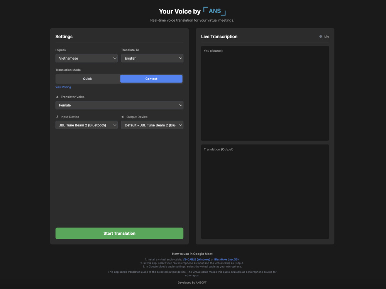386x289 pixels.
Task: Click the Translation (Output) box
Action: pos(265,192)
